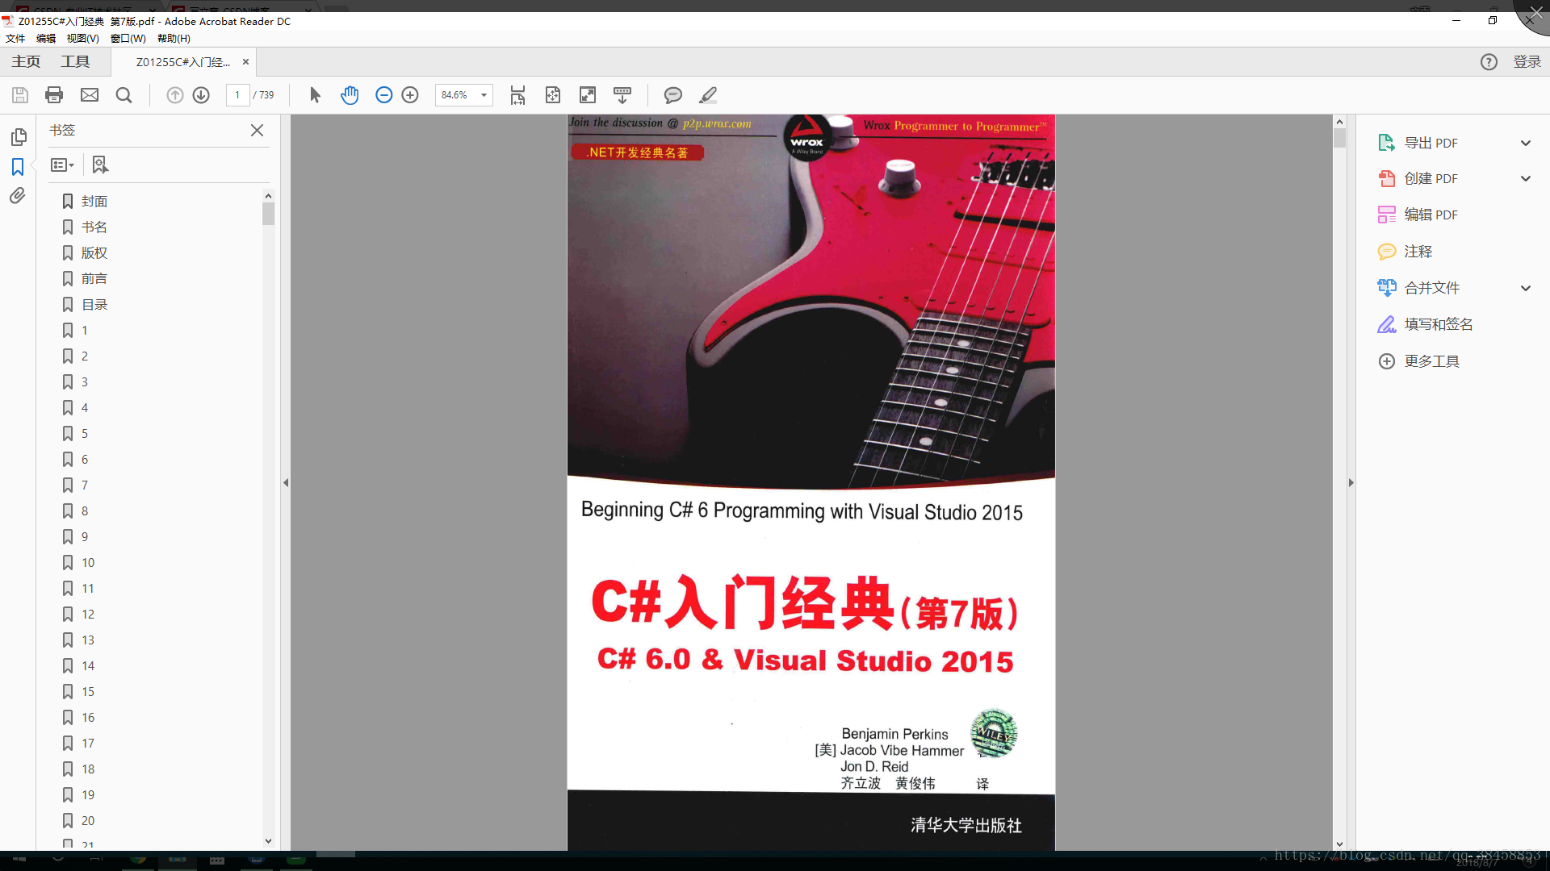Select the arrow Selection tool
The height and width of the screenshot is (871, 1550).
(315, 95)
